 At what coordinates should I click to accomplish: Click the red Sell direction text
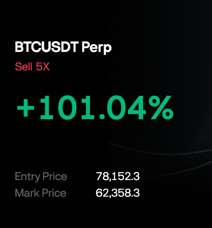click(x=23, y=67)
